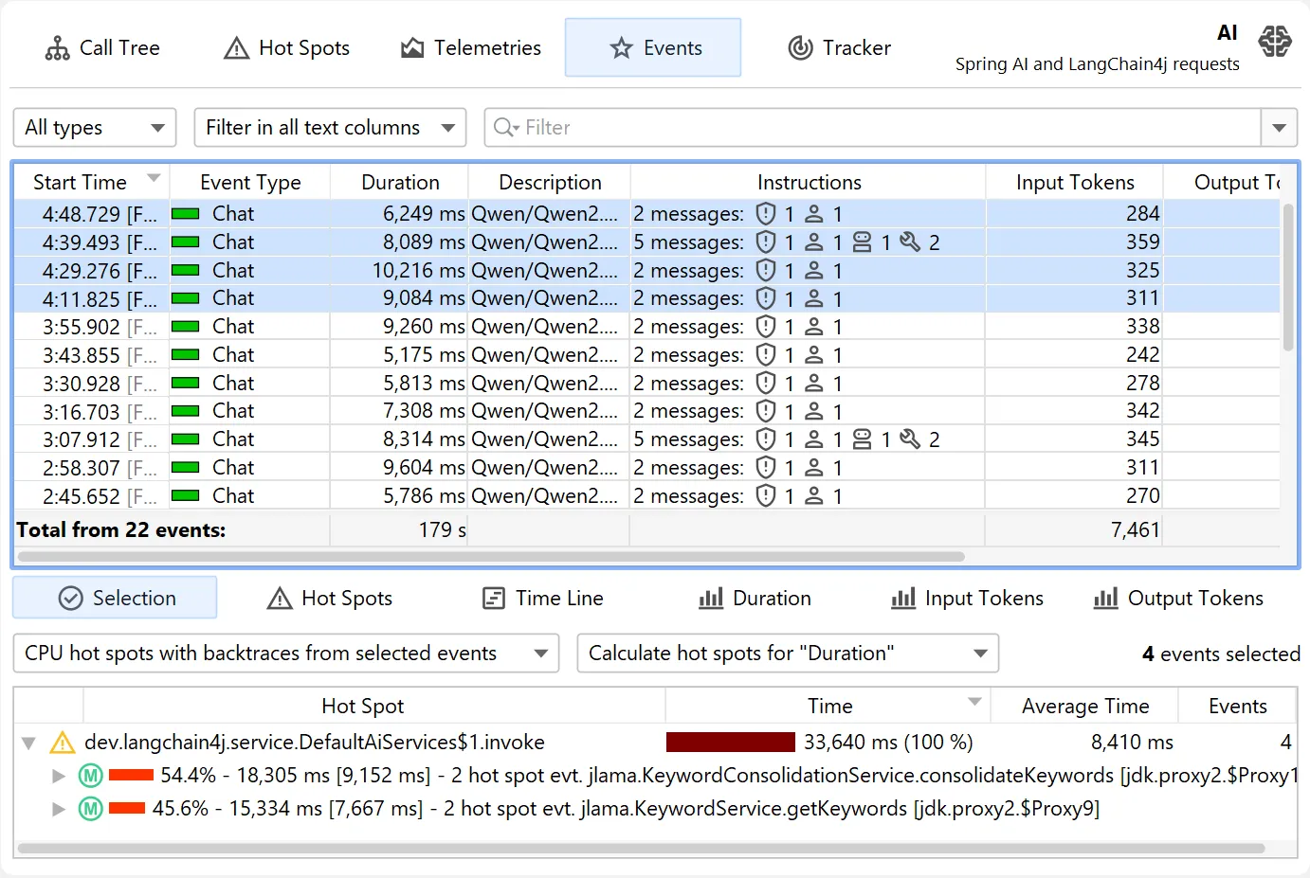Click the method icon for consolidateKeywords row
This screenshot has width=1310, height=878.
(x=90, y=776)
